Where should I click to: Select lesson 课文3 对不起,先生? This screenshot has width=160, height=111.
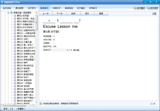pyautogui.click(x=26, y=19)
